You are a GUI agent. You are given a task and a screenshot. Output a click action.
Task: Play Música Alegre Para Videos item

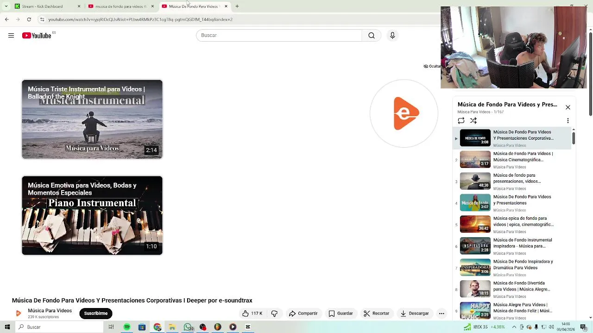512,310
